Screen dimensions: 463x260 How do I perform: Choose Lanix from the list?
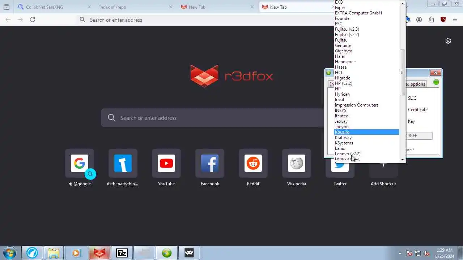pos(366,148)
